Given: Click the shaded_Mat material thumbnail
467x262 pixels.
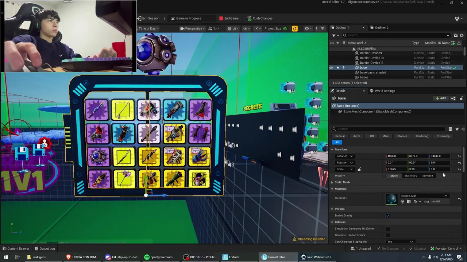Looking at the screenshot, I should 391,199.
